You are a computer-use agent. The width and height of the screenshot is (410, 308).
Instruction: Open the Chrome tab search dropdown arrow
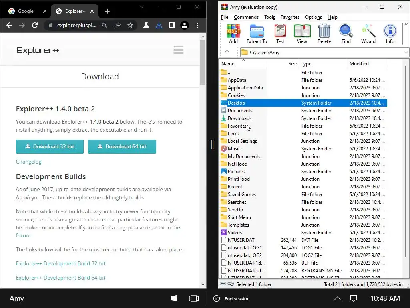pyautogui.click(x=141, y=7)
